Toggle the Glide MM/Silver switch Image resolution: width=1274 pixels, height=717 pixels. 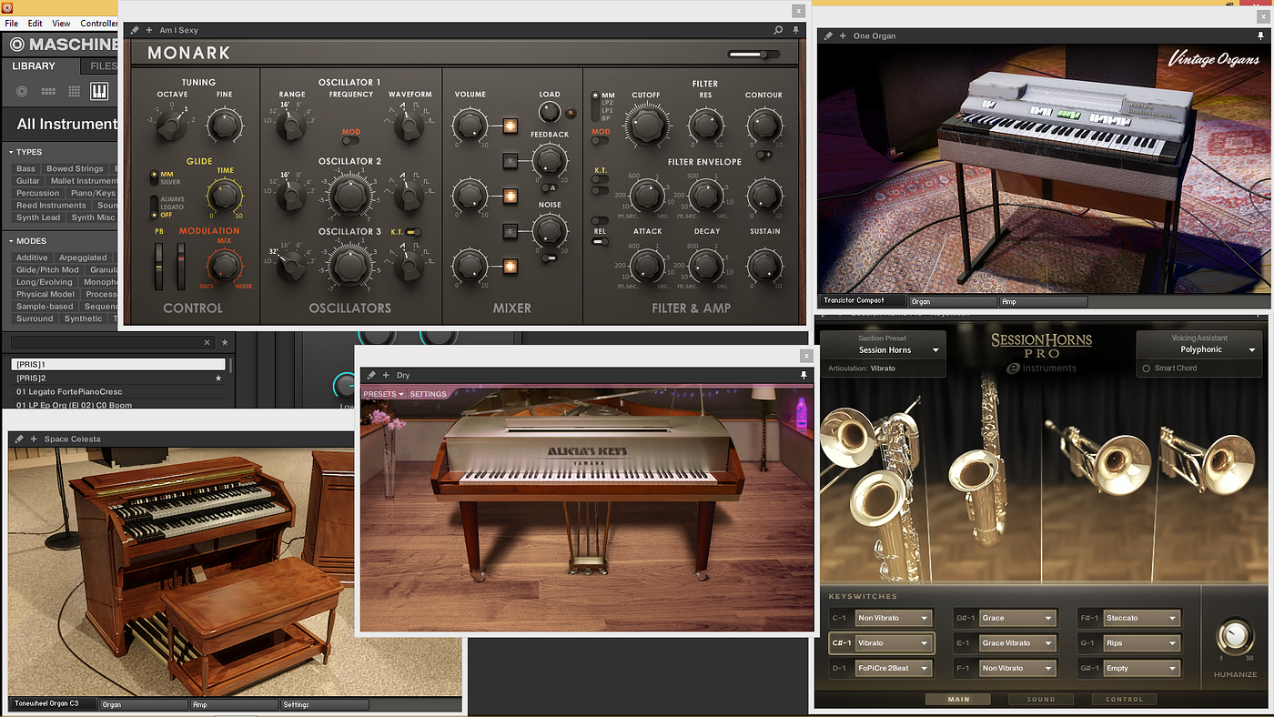[156, 177]
